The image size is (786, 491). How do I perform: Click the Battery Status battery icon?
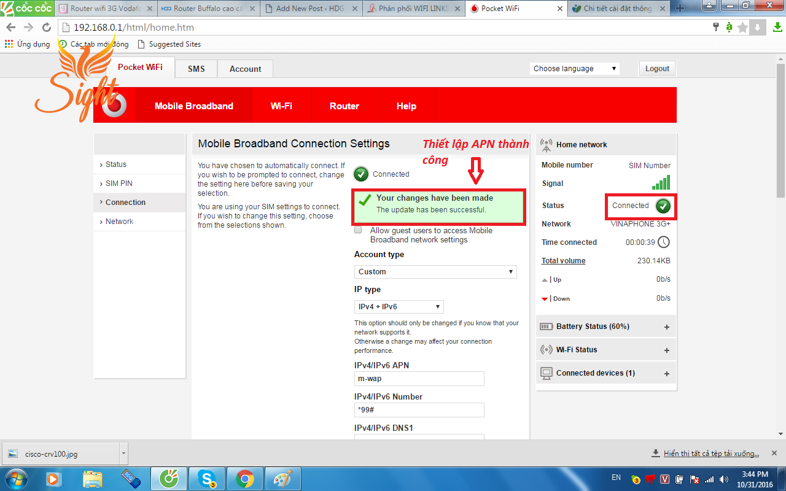[x=545, y=326]
